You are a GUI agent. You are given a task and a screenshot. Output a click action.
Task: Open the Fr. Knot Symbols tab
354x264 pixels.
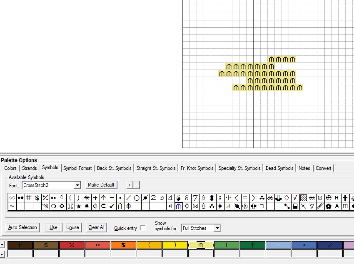197,168
